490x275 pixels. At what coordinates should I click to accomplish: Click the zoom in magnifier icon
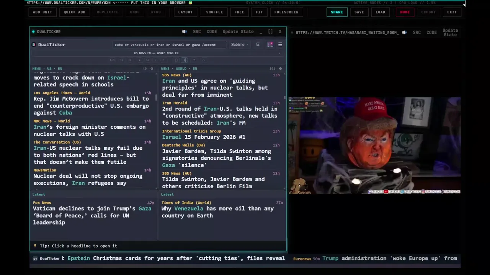(130, 60)
